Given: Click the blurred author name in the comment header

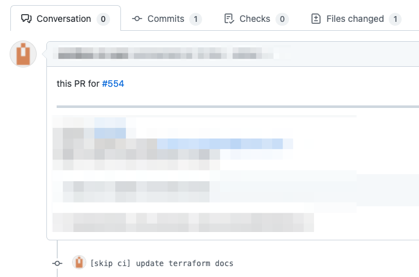Looking at the screenshot, I should 93,53.
